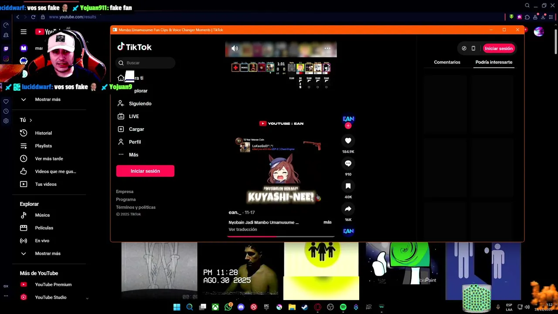558x314 pixels.
Task: Open the browser extensions cube icon
Action: click(x=527, y=17)
